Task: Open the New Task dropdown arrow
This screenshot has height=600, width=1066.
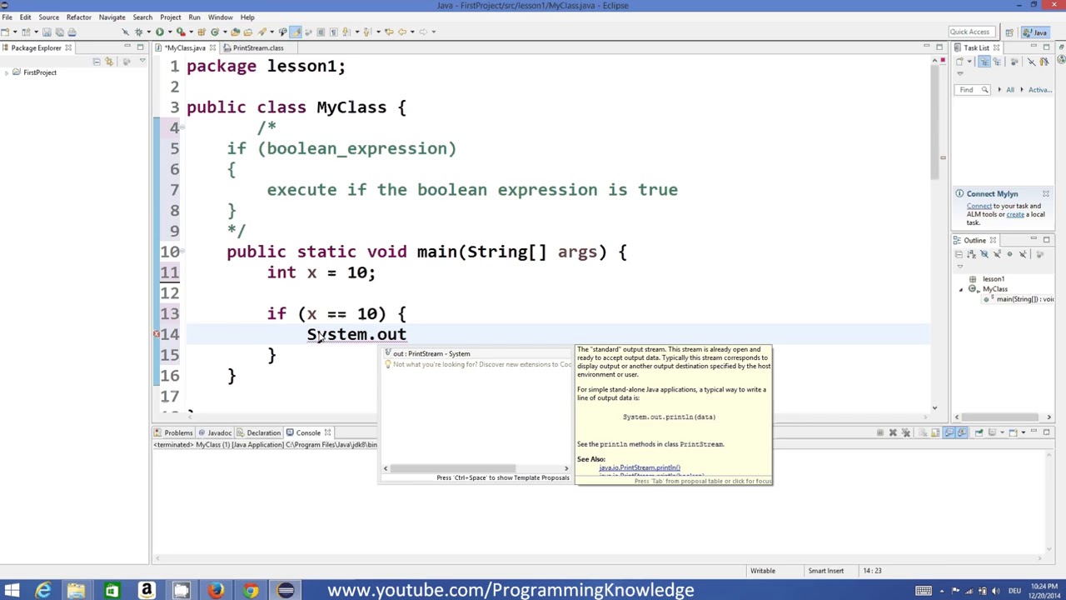Action: tap(969, 62)
